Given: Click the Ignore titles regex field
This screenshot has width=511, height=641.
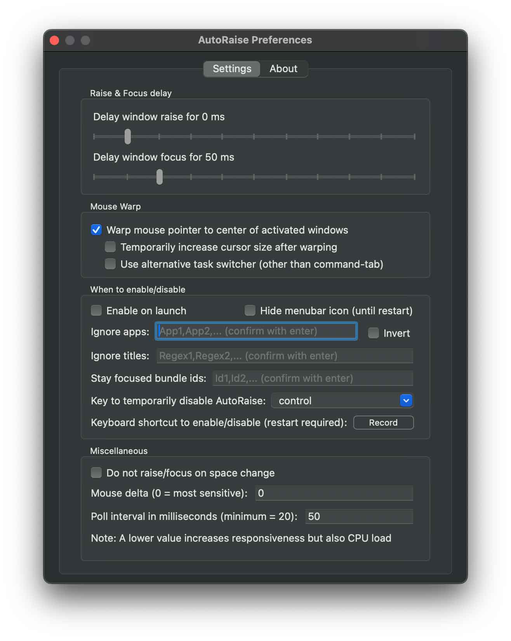Looking at the screenshot, I should [x=285, y=356].
